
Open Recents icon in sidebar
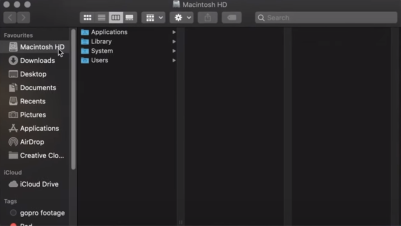(13, 101)
